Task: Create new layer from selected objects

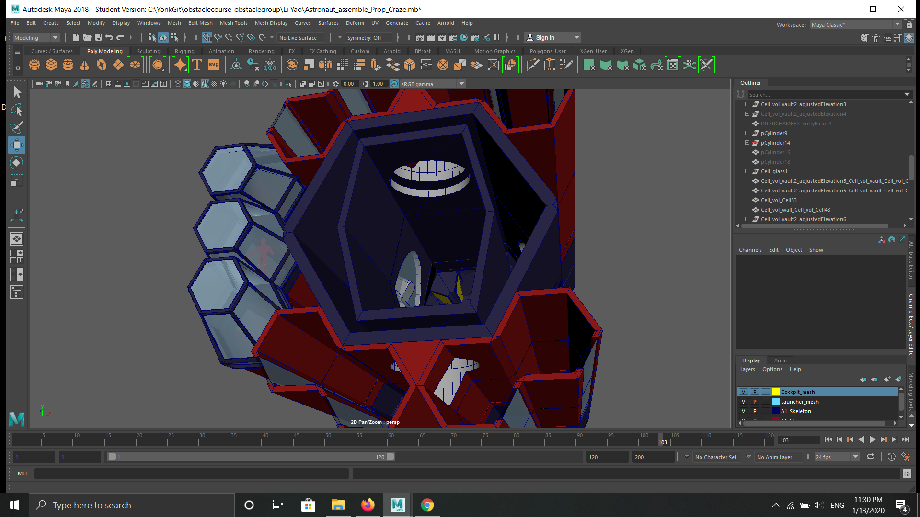Action: [898, 379]
